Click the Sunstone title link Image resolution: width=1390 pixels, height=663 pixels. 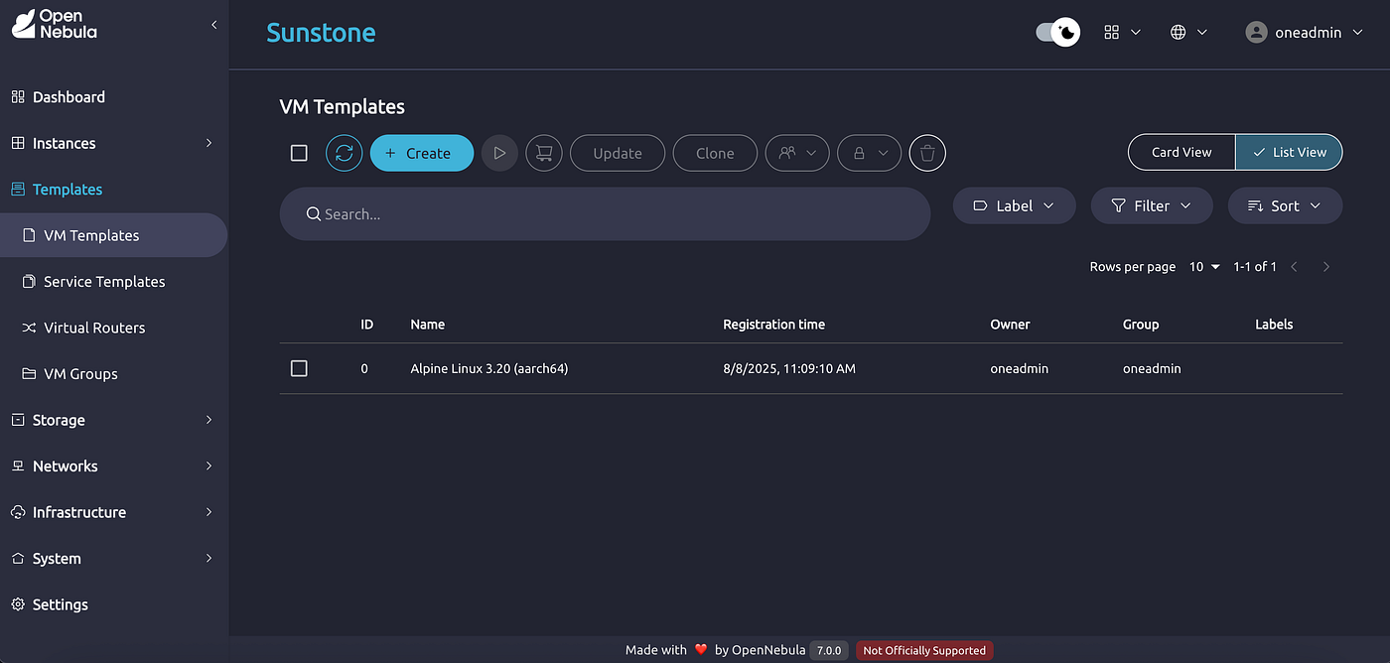321,33
